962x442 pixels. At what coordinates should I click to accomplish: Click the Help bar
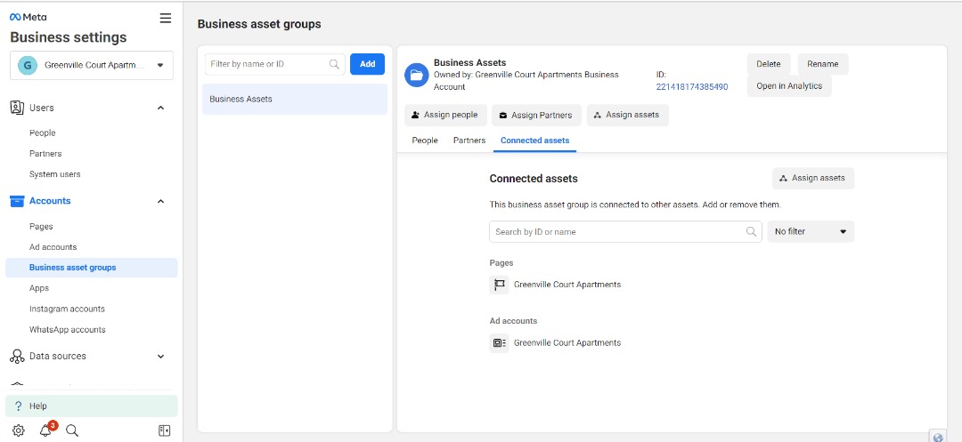point(92,406)
